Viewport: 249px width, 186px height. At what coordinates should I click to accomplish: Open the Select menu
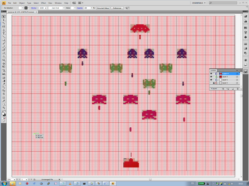[36, 3]
